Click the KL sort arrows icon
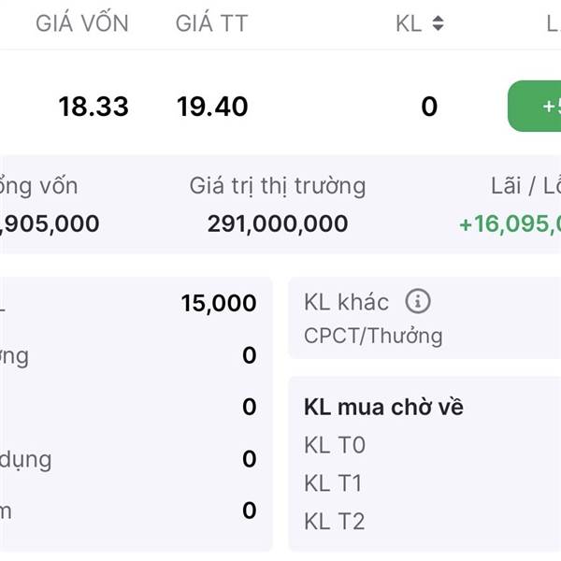 [x=438, y=23]
